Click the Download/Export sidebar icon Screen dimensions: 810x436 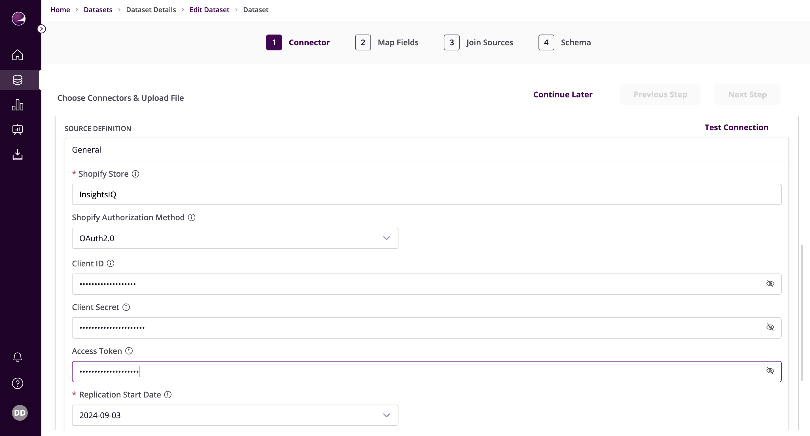coord(17,155)
